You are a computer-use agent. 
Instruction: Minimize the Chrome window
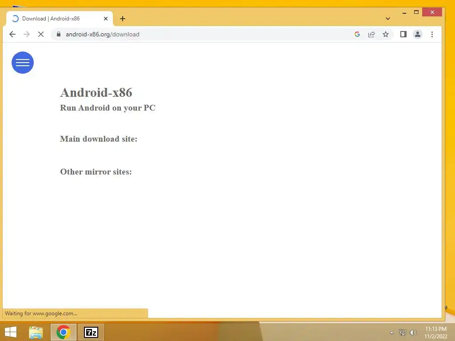click(404, 12)
